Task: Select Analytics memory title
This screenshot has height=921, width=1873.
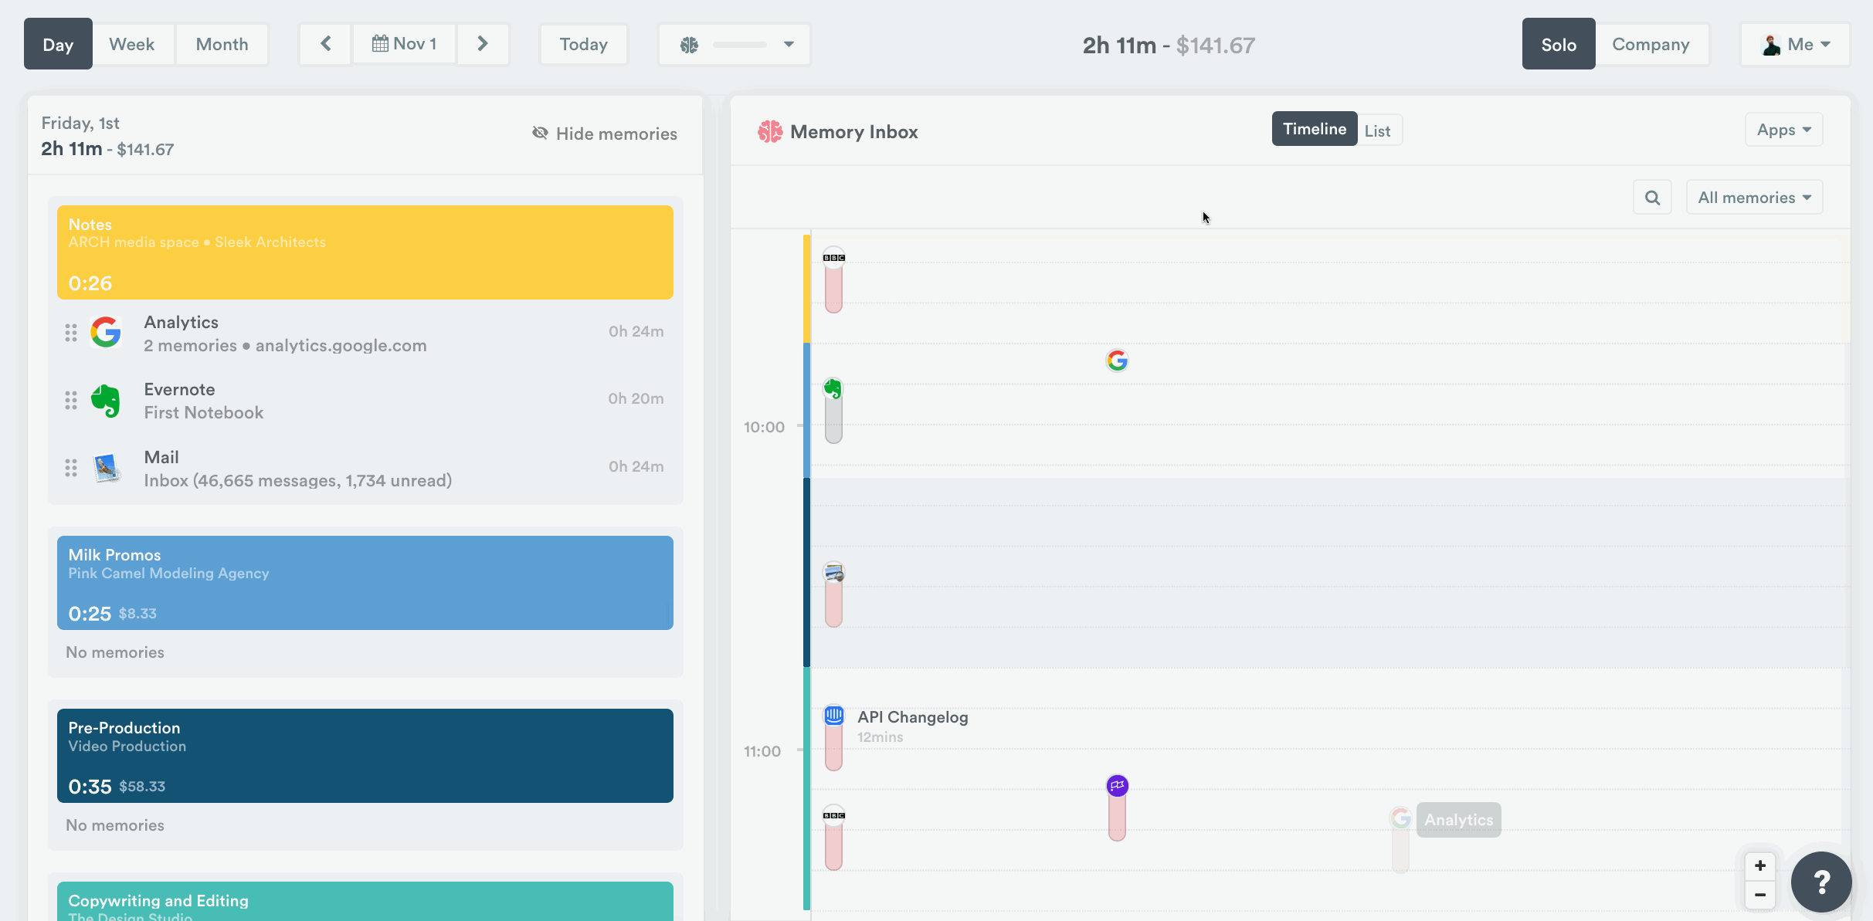Action: (182, 322)
